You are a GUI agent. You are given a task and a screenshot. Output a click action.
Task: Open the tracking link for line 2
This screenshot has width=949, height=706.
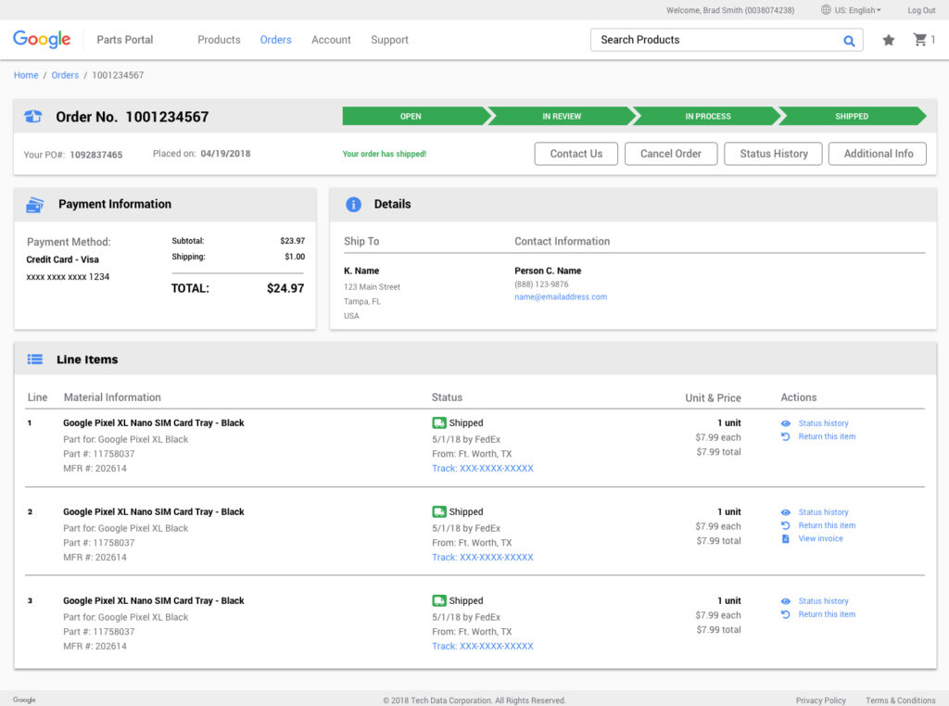tap(482, 557)
